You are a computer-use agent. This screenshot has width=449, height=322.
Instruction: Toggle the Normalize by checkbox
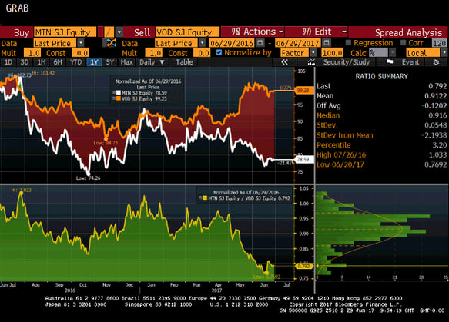coord(219,52)
